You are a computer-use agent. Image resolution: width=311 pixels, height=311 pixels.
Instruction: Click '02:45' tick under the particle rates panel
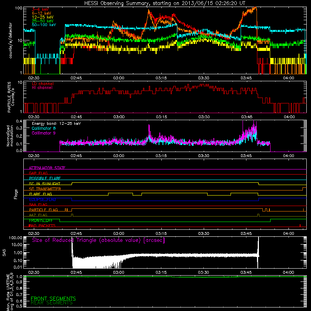(76, 117)
